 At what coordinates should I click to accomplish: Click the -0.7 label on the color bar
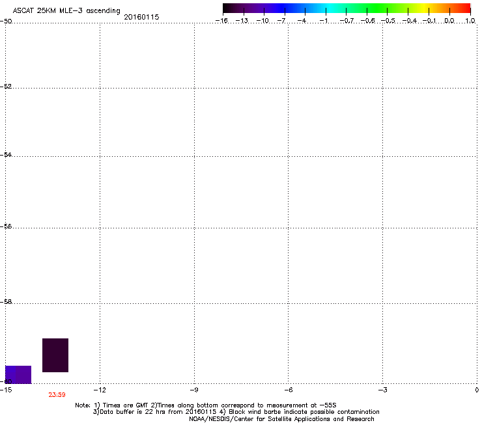coord(347,21)
